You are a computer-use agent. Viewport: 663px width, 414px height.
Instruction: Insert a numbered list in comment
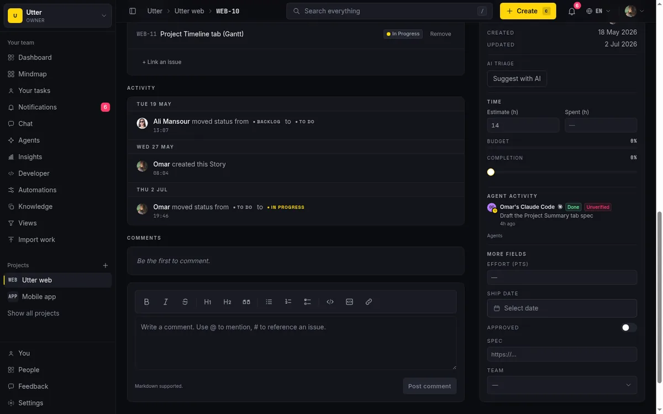[288, 302]
